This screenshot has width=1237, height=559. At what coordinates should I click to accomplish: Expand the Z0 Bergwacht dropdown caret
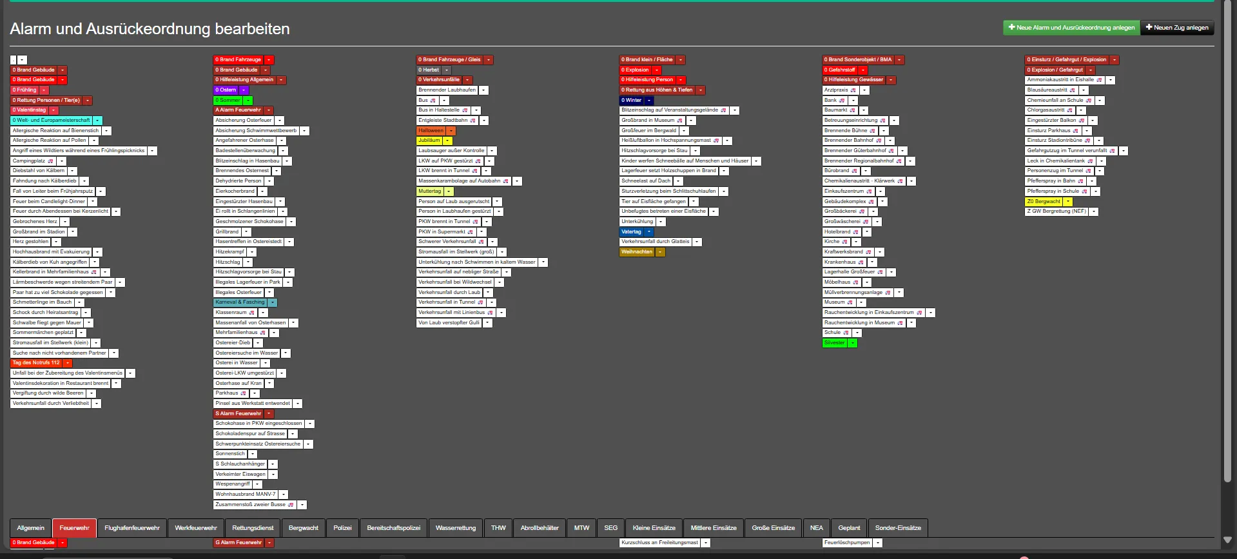tap(1067, 202)
